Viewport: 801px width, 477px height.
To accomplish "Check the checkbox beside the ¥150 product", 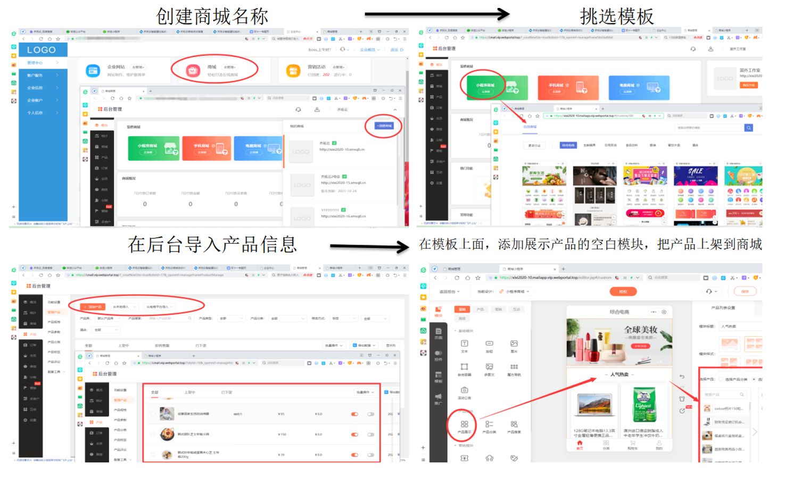I will (153, 433).
